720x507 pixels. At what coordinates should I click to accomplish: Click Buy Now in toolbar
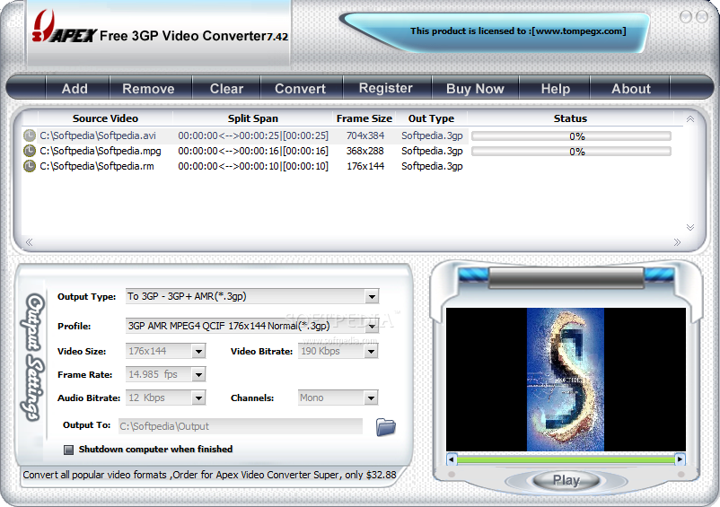(x=475, y=88)
